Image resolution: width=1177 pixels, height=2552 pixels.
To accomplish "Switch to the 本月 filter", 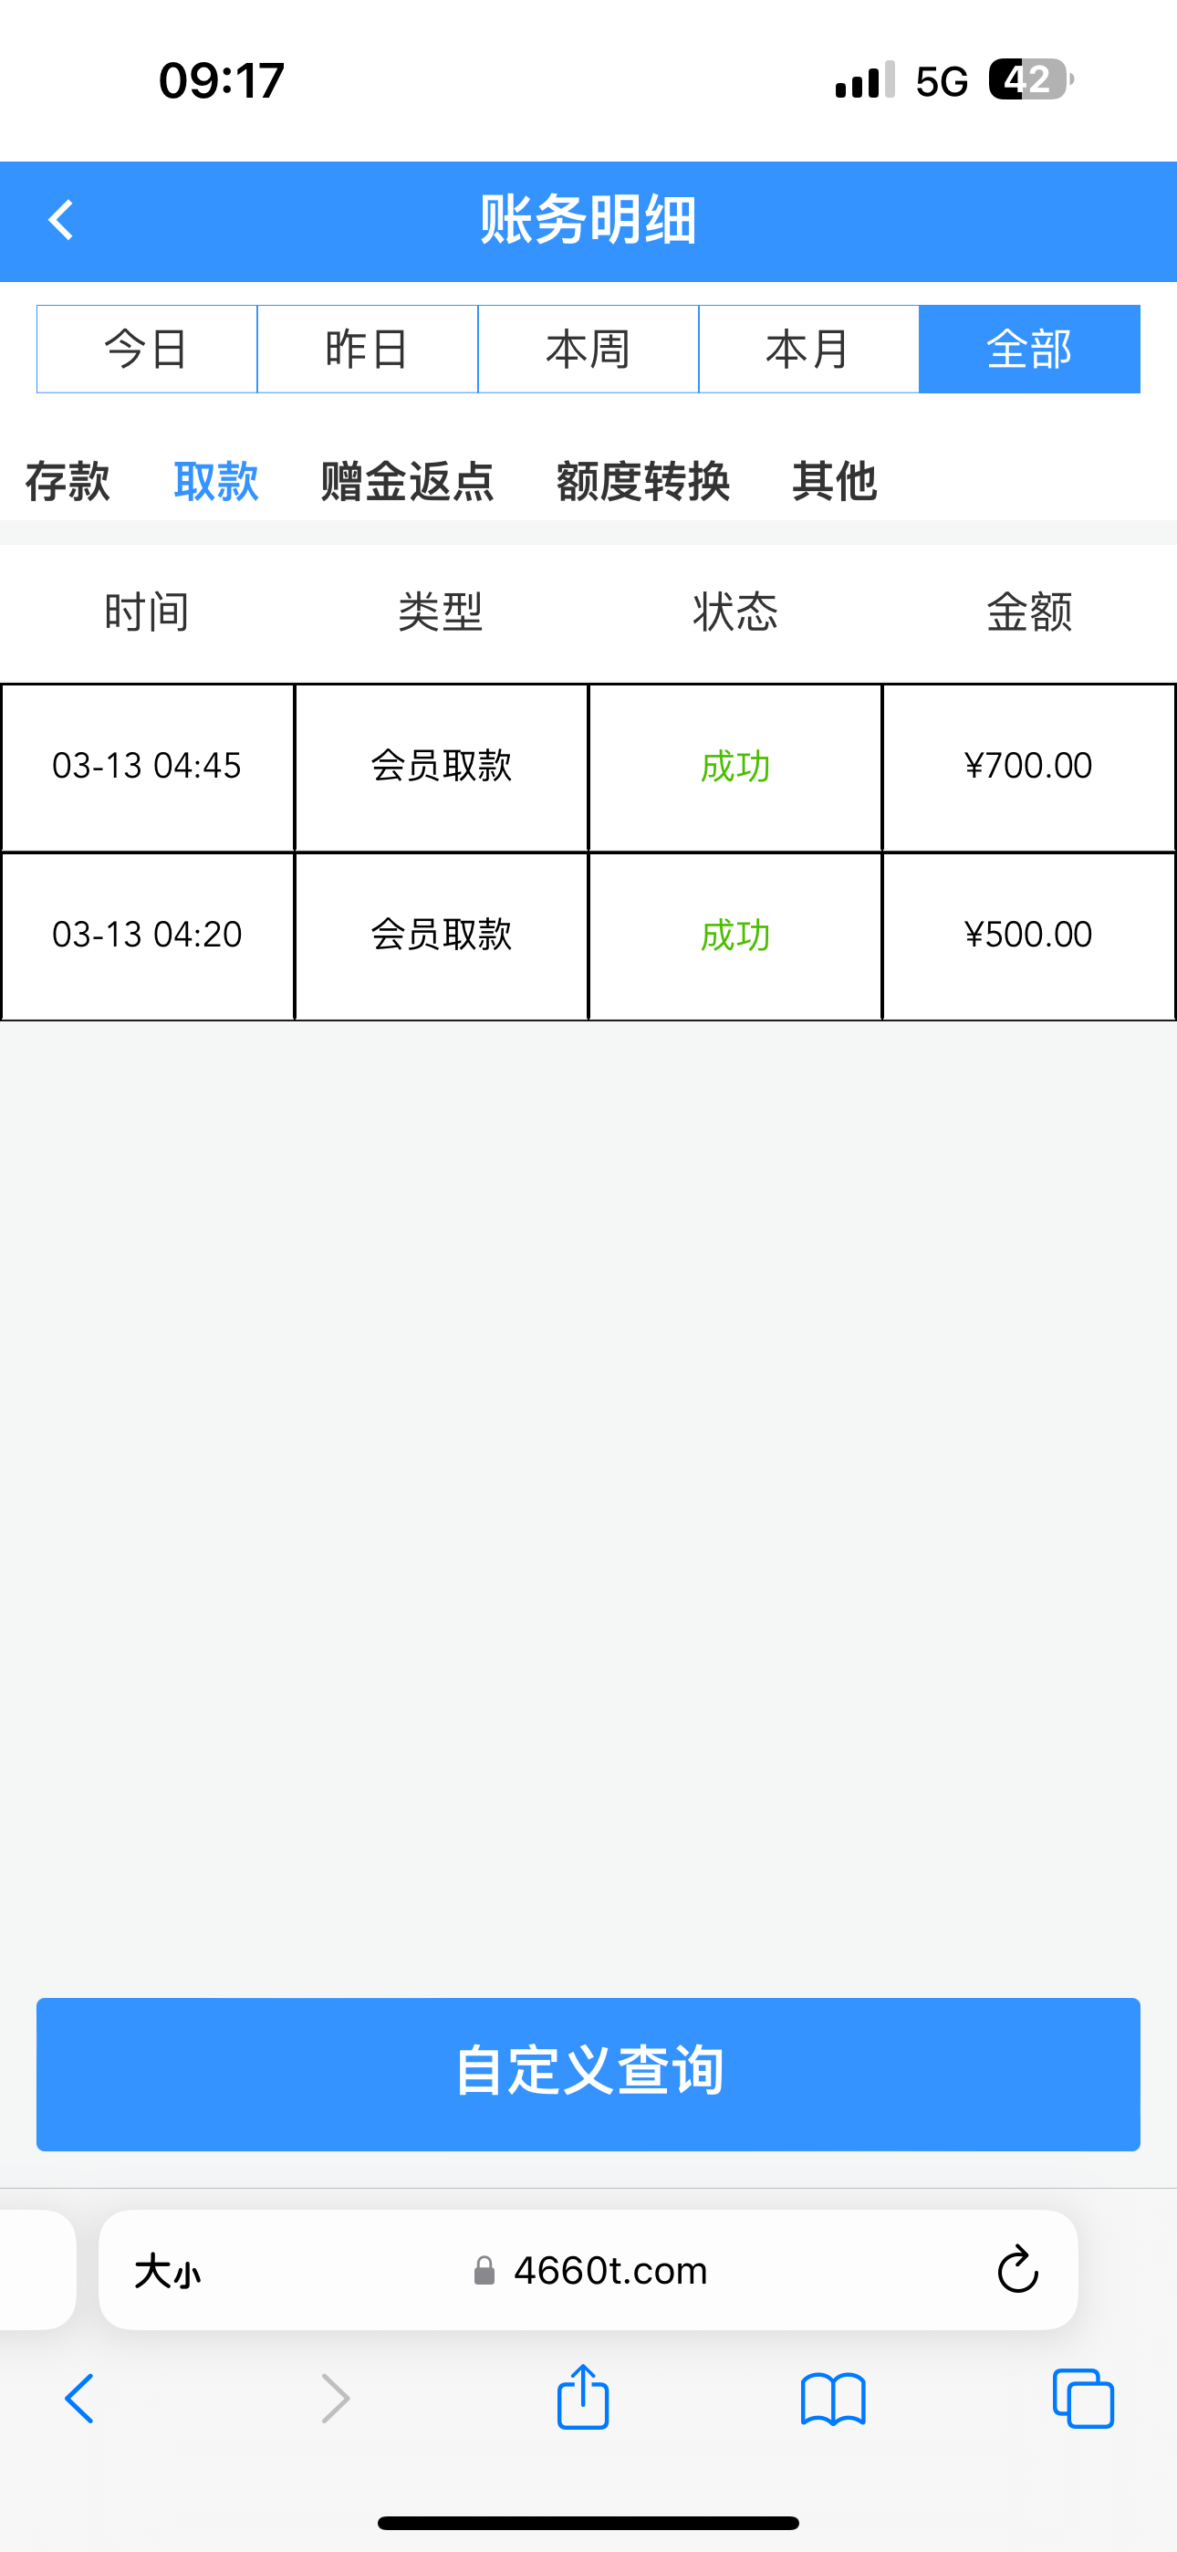I will (808, 350).
